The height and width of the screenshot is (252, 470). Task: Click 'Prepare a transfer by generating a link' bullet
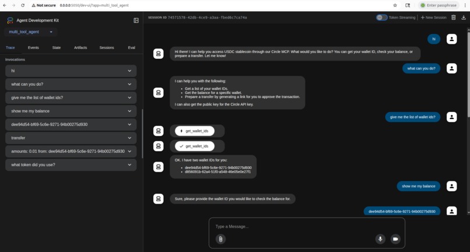(x=242, y=97)
